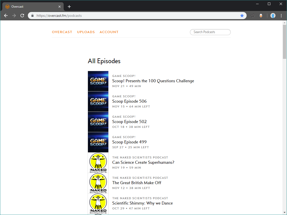The image size is (287, 215).
Task: Go to the OVERCAST home link
Action: [62, 32]
